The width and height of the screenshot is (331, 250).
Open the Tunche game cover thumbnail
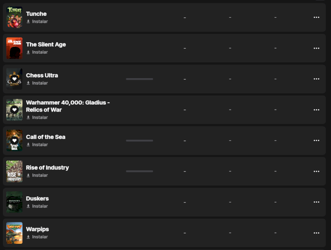[x=14, y=17]
